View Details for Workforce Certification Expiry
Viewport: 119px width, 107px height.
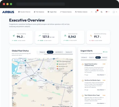coord(101,90)
